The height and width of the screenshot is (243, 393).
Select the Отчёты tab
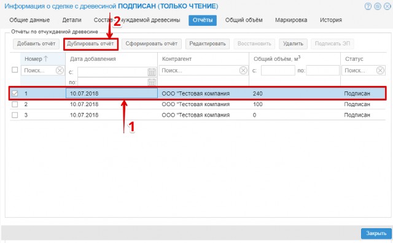(203, 20)
